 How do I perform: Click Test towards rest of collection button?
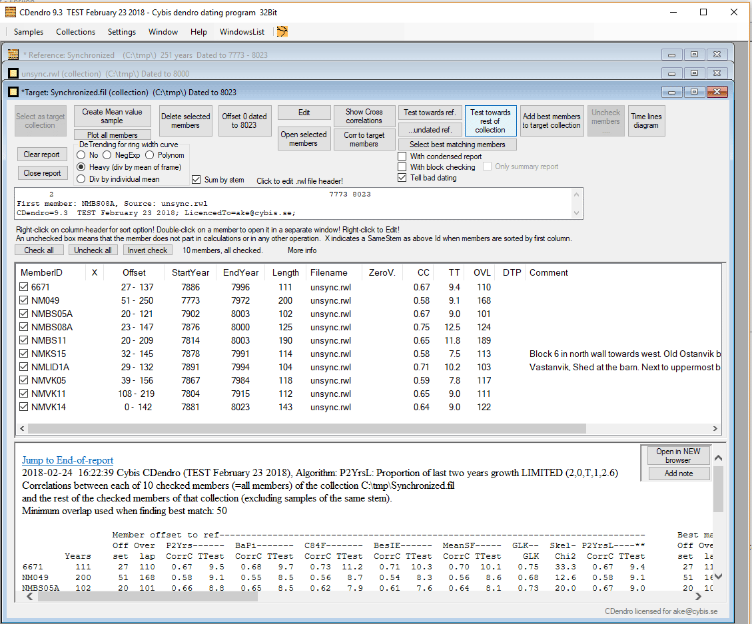point(490,121)
